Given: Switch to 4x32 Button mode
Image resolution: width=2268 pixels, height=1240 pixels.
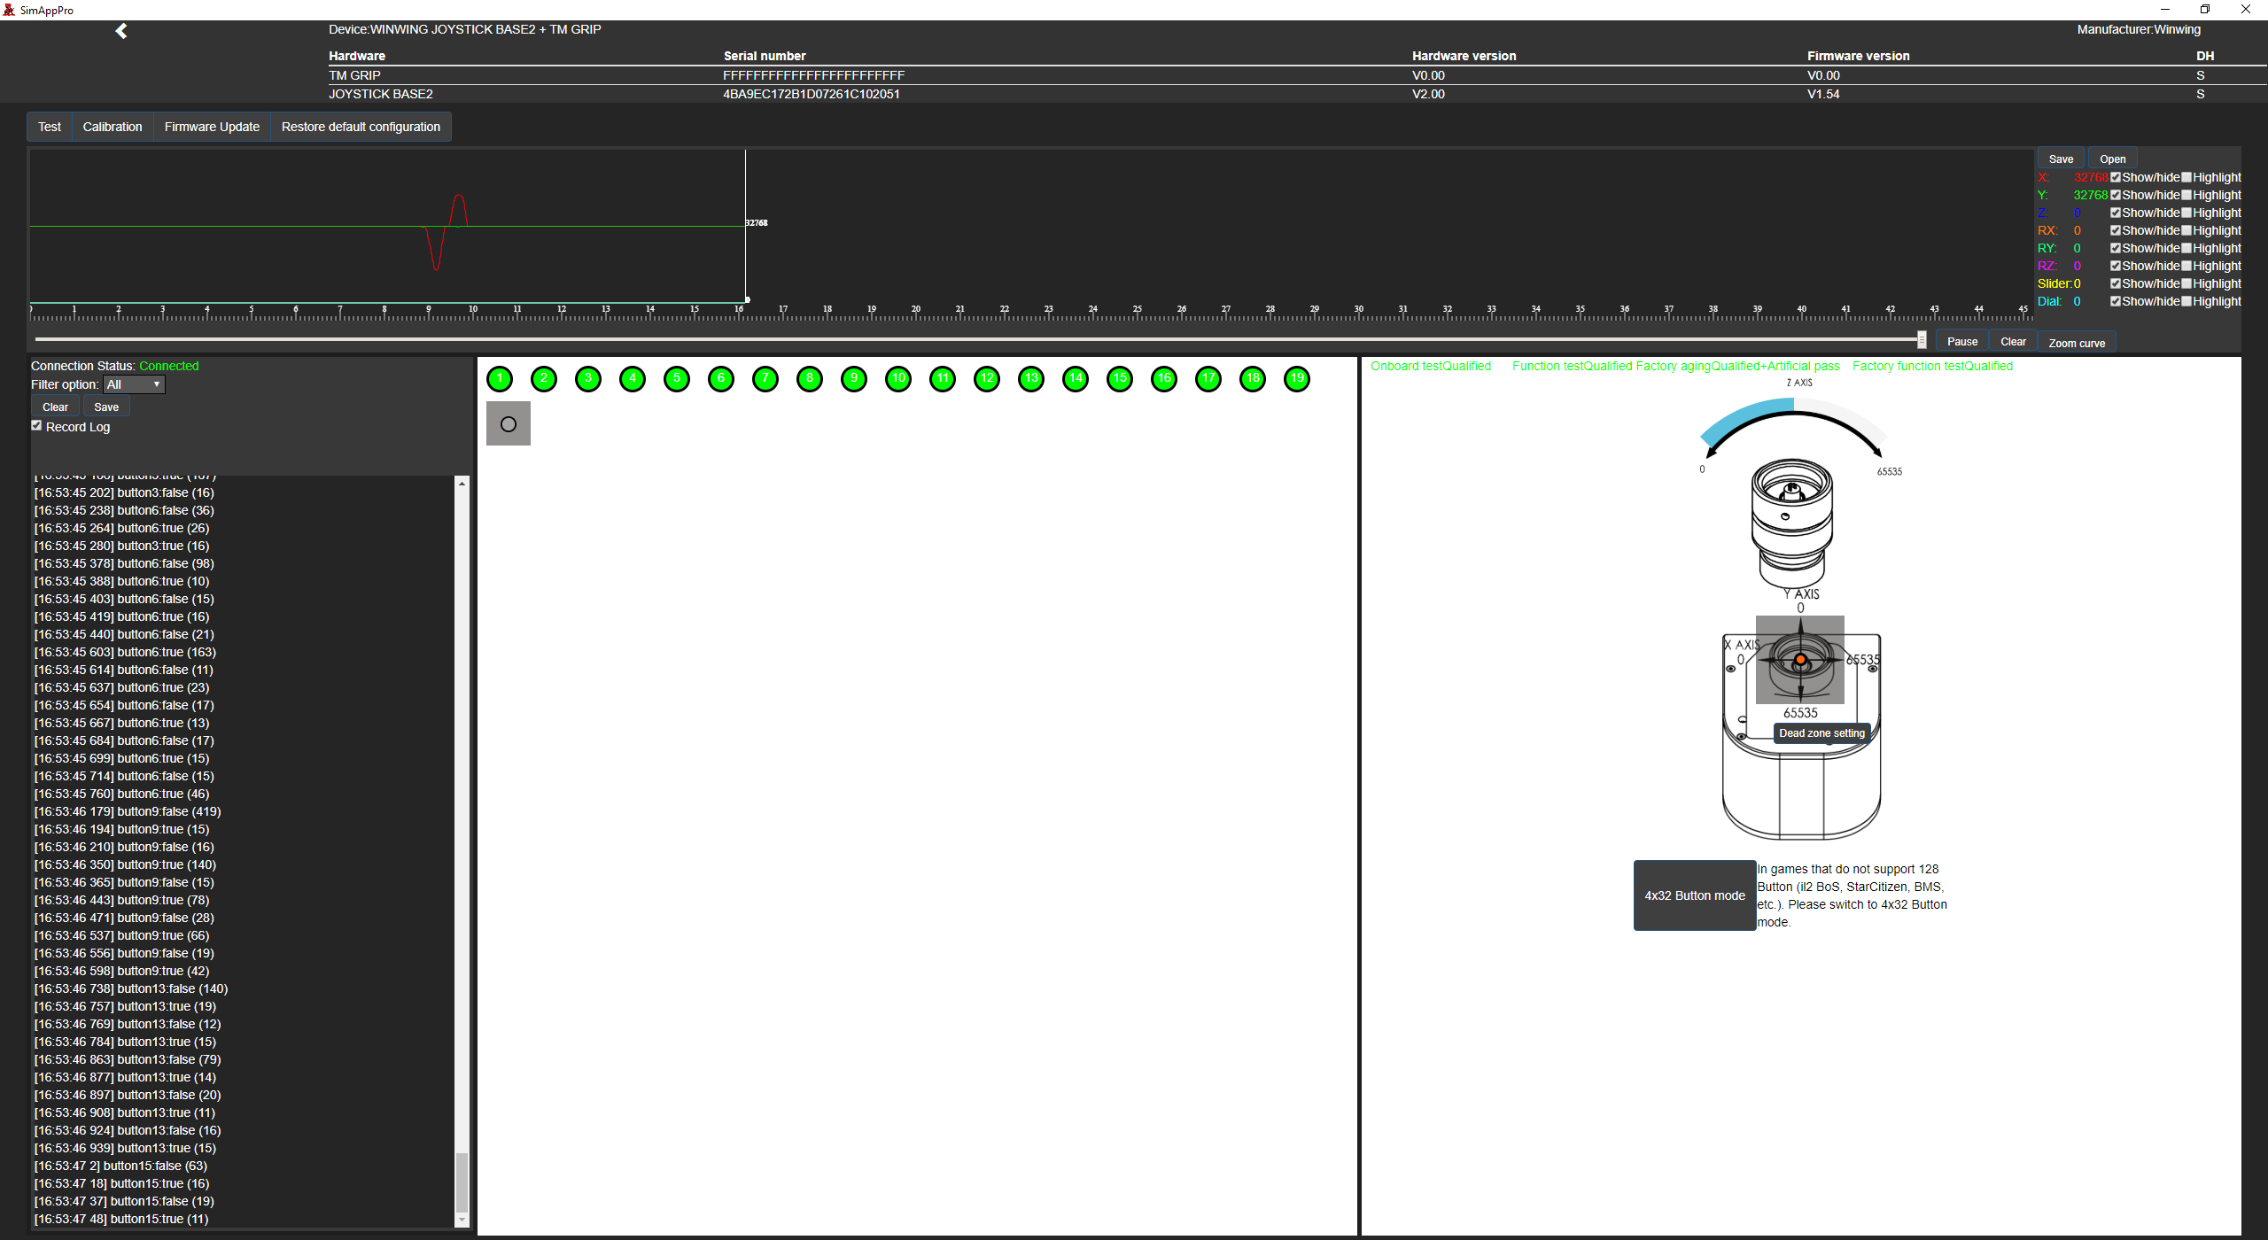Looking at the screenshot, I should click(1695, 895).
